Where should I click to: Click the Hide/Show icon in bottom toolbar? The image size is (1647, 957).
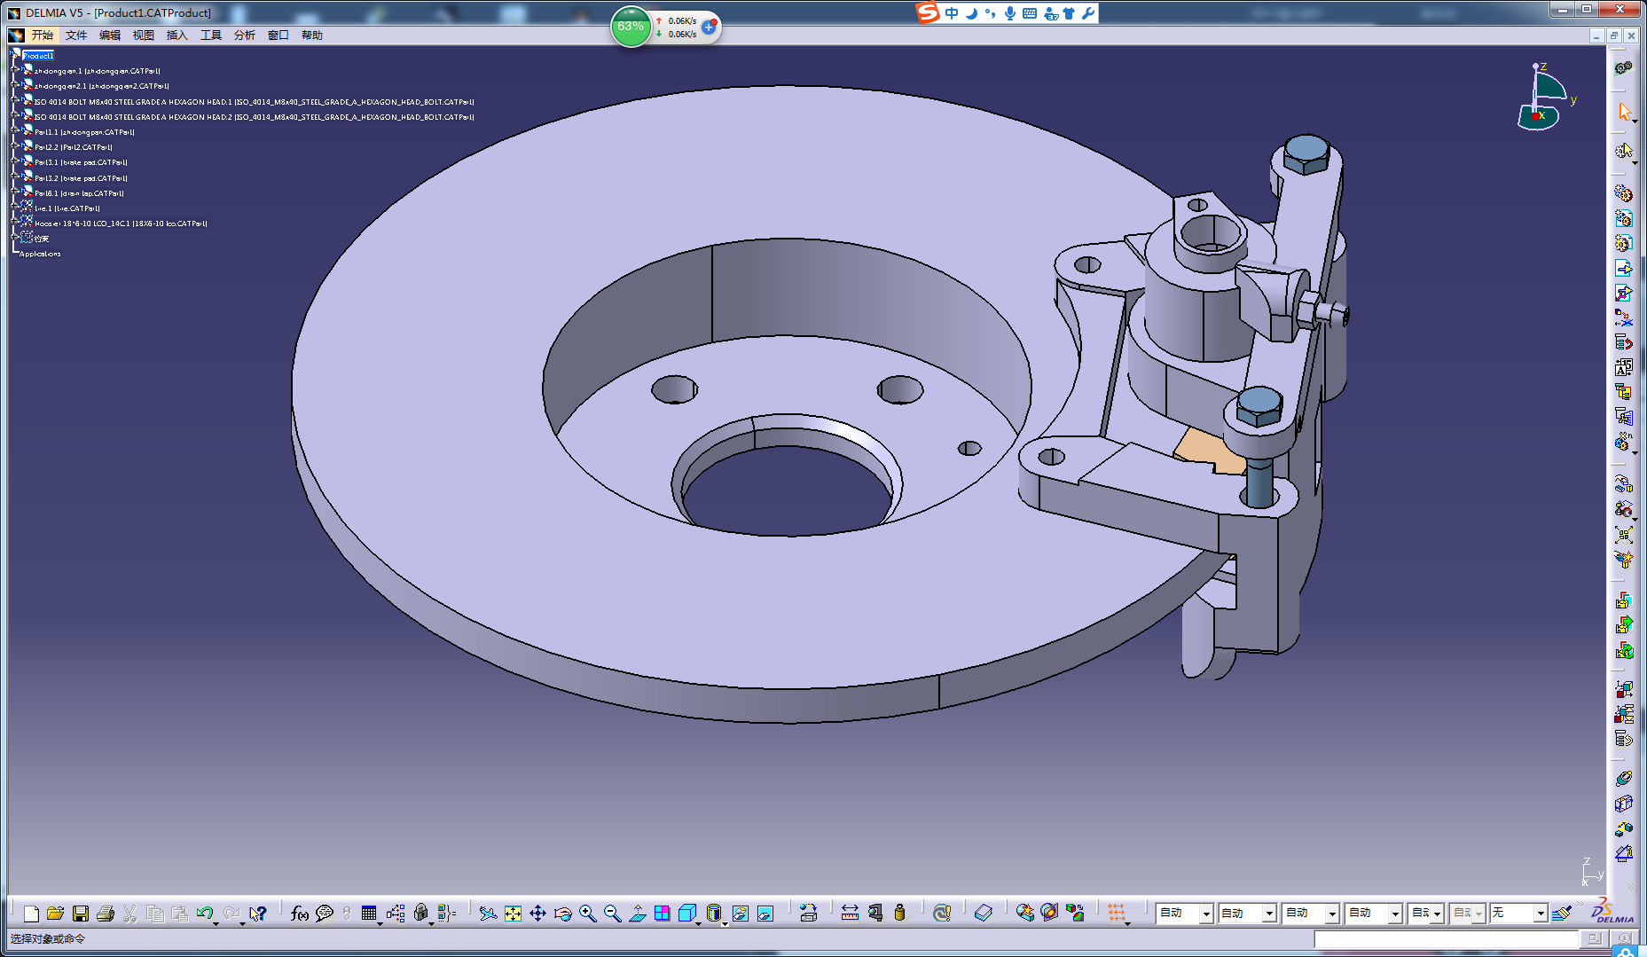click(x=741, y=914)
